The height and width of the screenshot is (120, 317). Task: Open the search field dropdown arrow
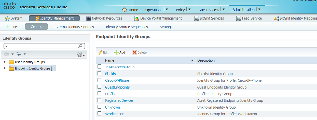[7, 46]
